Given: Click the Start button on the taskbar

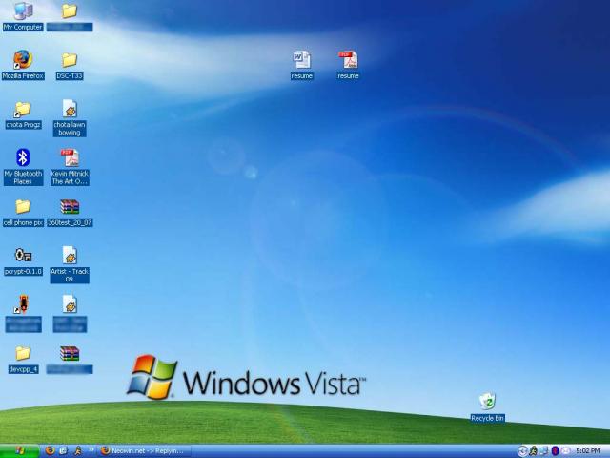Looking at the screenshot, I should (x=19, y=451).
